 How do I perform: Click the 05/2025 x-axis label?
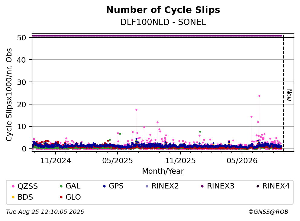[x=118, y=161]
